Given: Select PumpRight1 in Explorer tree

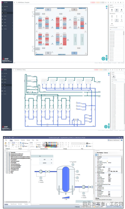Looking at the screenshot, I should click(x=14, y=160).
